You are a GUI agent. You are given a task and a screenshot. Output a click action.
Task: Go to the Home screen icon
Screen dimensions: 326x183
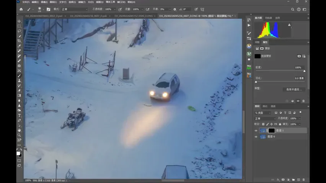point(21,9)
